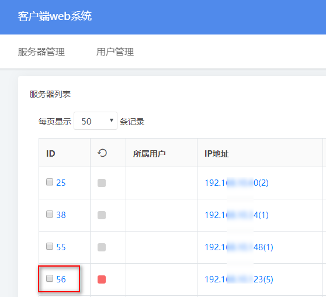This screenshot has width=326, height=297.
Task: Select the checkbox for server 55
Action: point(50,246)
